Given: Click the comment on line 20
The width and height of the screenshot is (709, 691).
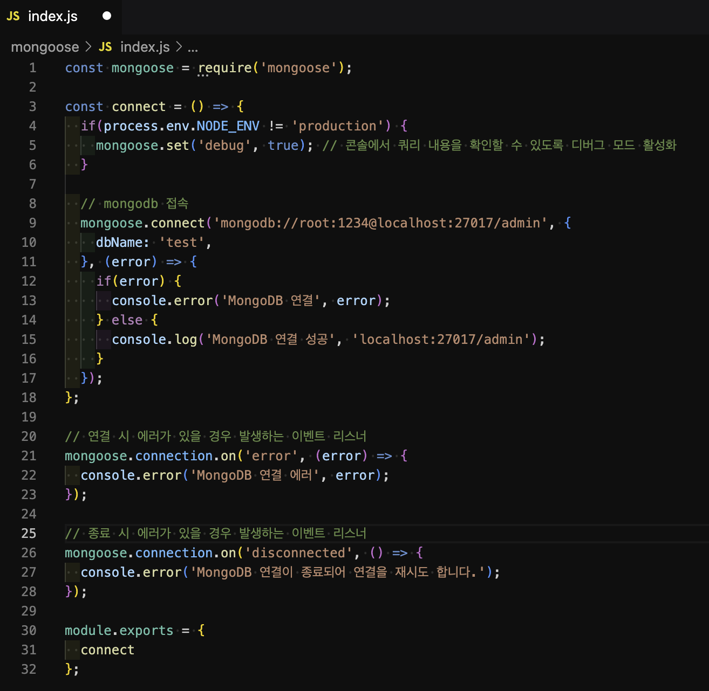Looking at the screenshot, I should point(215,437).
